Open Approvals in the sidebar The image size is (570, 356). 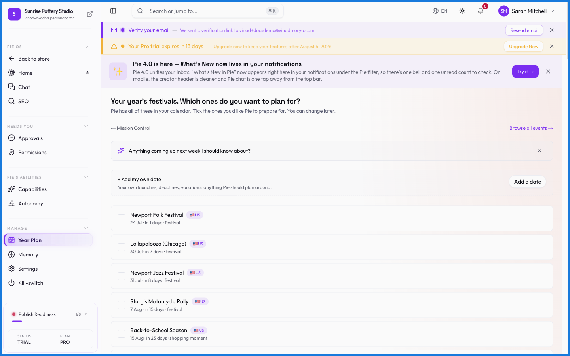[48, 138]
